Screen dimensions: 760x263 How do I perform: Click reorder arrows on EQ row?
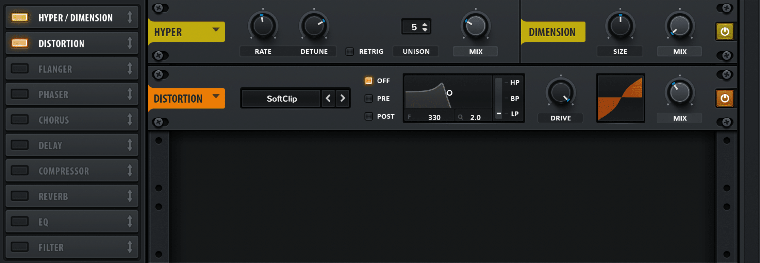click(130, 222)
